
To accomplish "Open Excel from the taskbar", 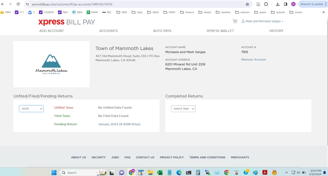I will (160, 172).
